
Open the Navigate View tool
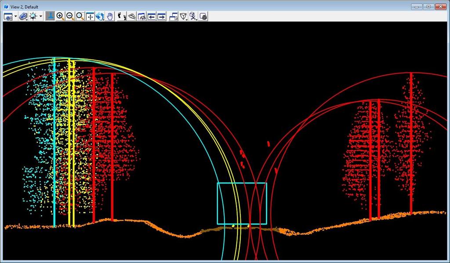(x=142, y=16)
